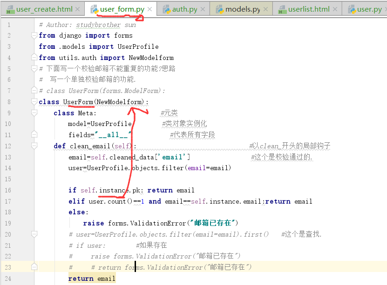Screen dimensions: 387x285
Task: Click line number 19 in the gutter
Action: (x=8, y=223)
